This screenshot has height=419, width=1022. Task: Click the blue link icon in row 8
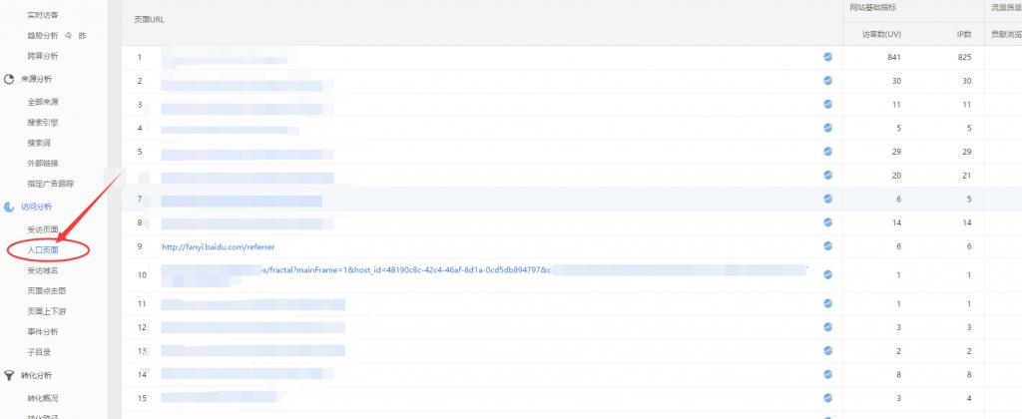[x=827, y=222]
